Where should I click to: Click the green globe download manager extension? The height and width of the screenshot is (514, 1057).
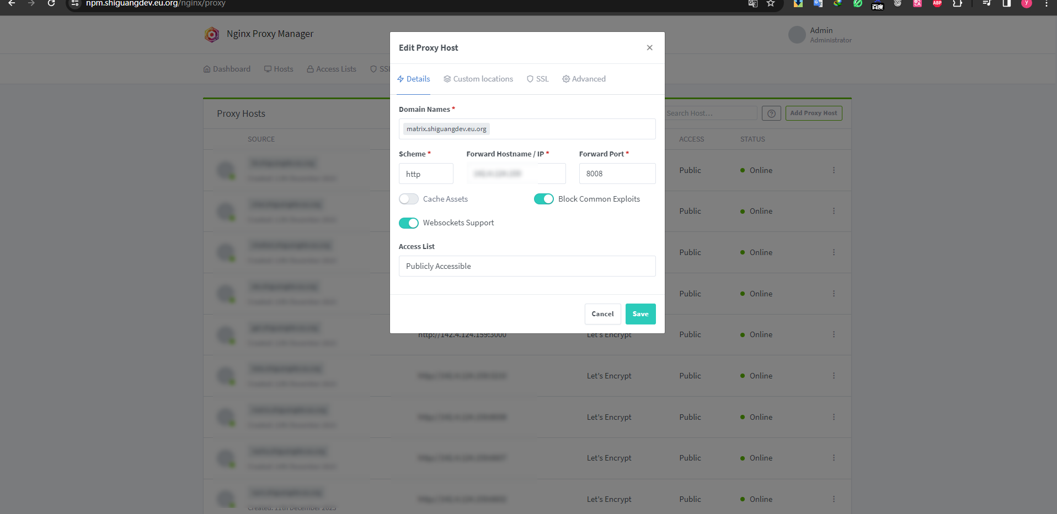pyautogui.click(x=838, y=3)
